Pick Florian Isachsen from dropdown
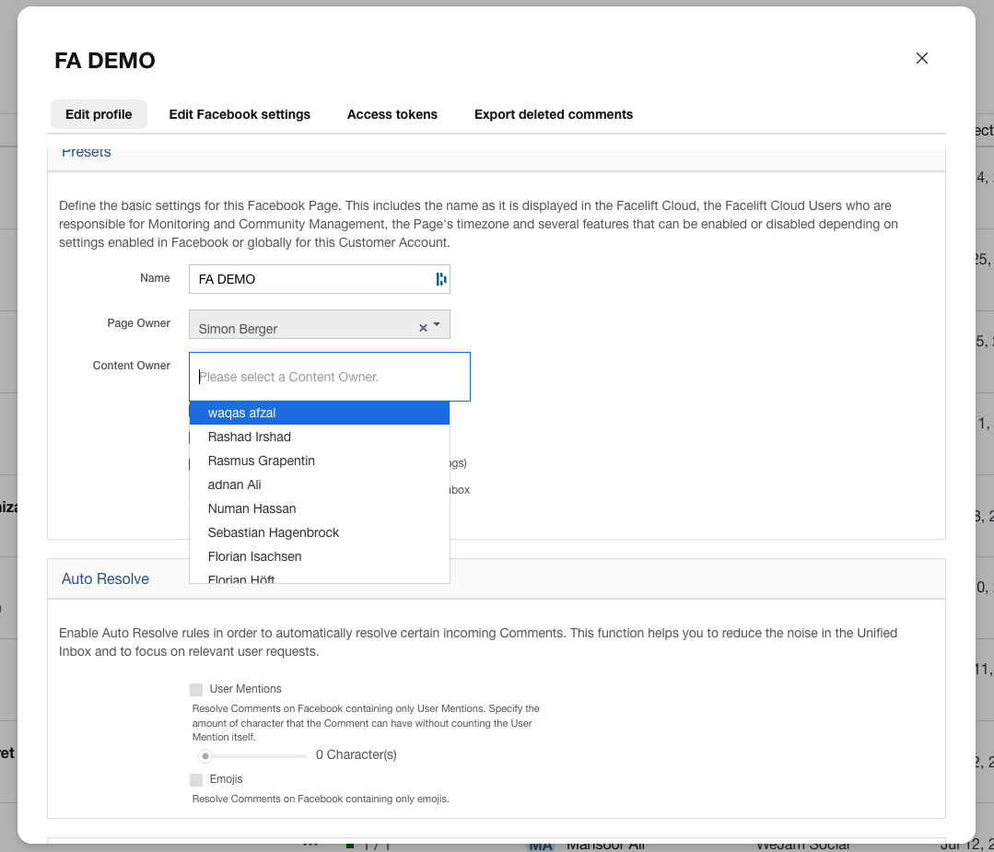 [320, 556]
